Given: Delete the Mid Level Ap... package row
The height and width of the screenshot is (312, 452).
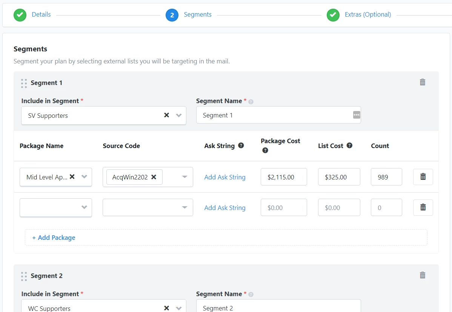Looking at the screenshot, I should 423,177.
